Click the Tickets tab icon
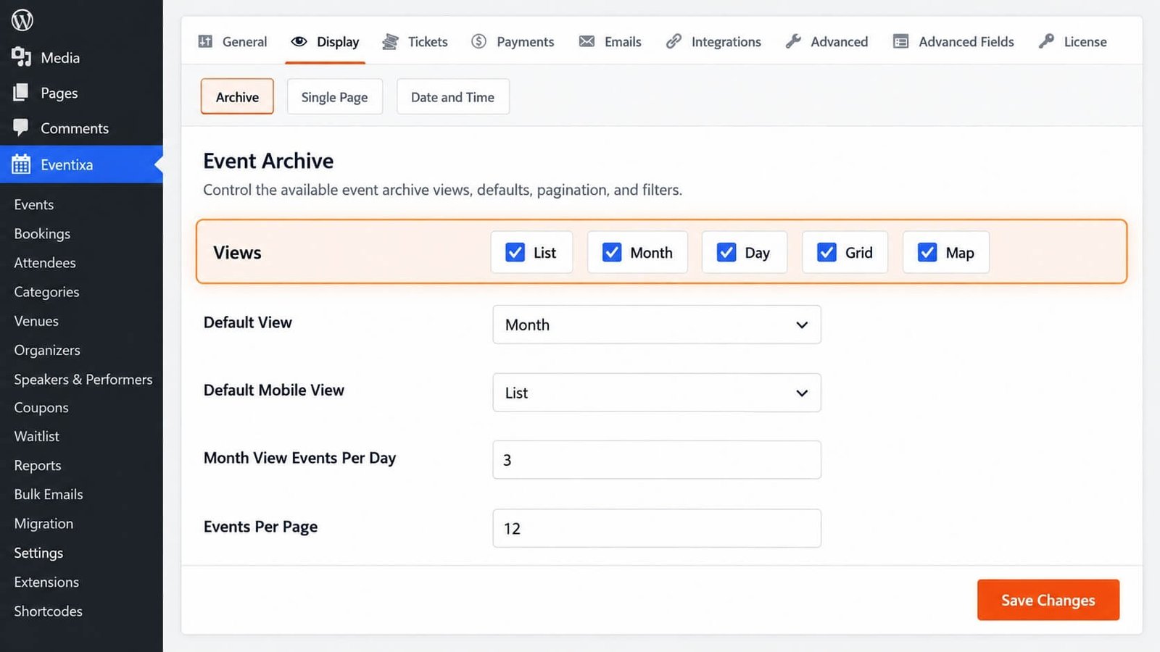The image size is (1160, 652). click(390, 41)
